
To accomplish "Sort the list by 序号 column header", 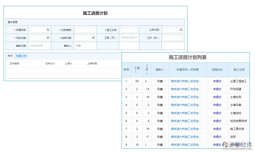I will [x=126, y=70].
